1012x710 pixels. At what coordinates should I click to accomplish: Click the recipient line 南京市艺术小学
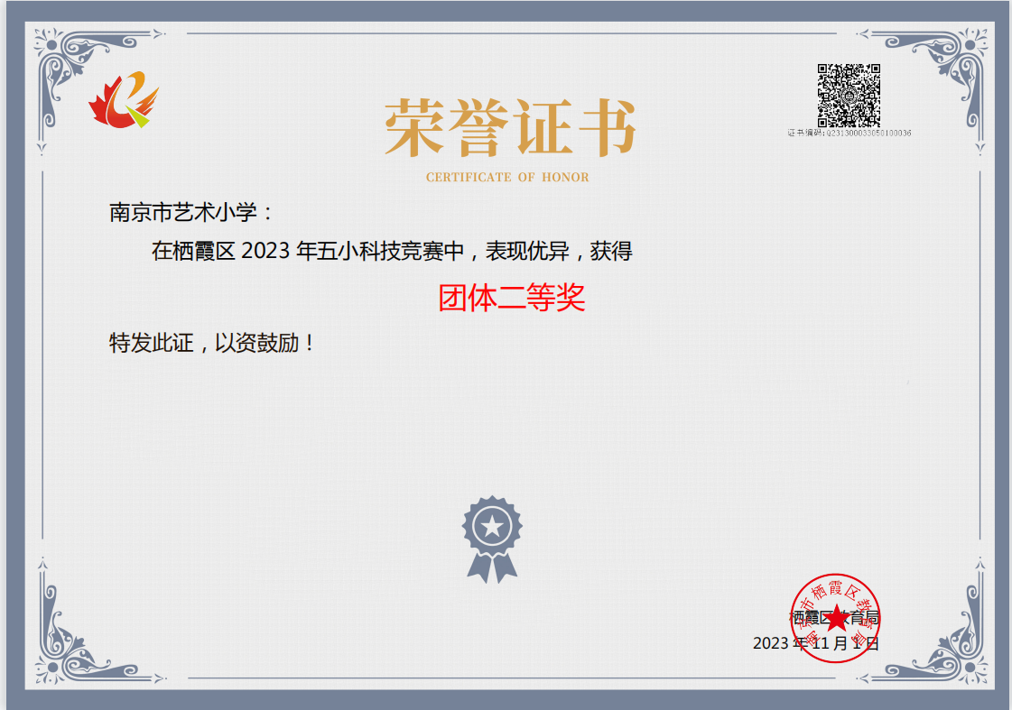(x=191, y=212)
